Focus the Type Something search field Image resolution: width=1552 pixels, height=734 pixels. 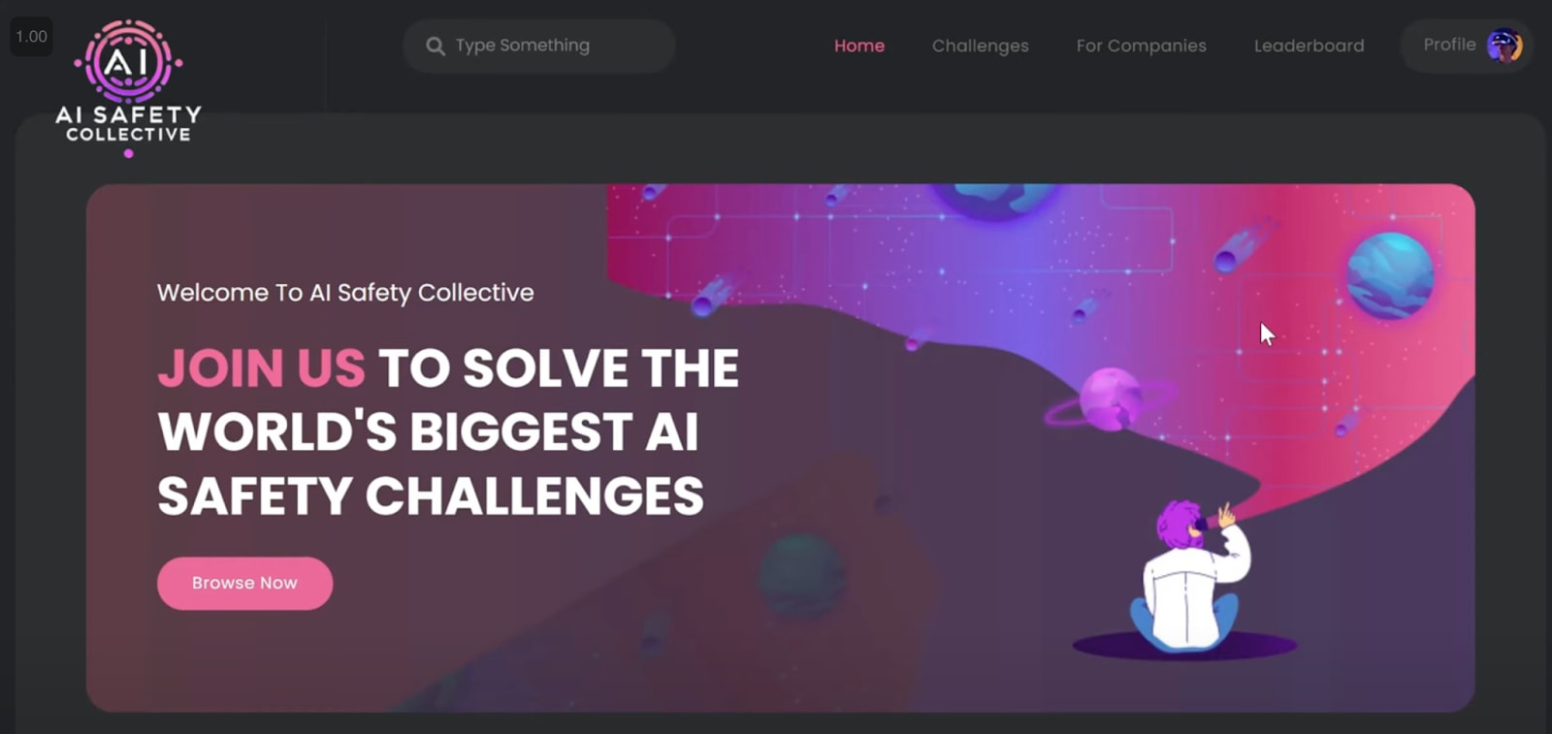click(x=539, y=46)
